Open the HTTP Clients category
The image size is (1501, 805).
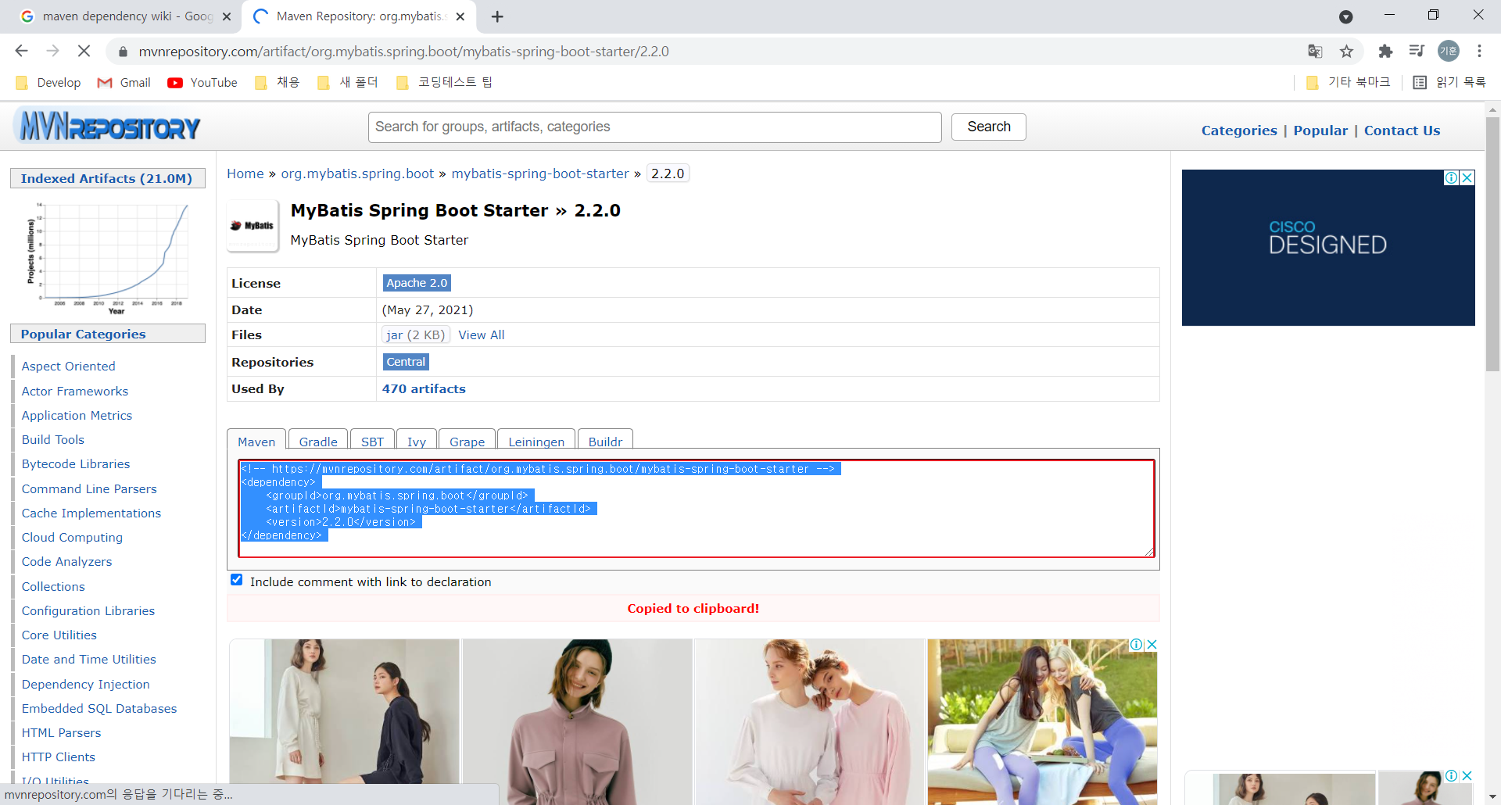coord(58,757)
